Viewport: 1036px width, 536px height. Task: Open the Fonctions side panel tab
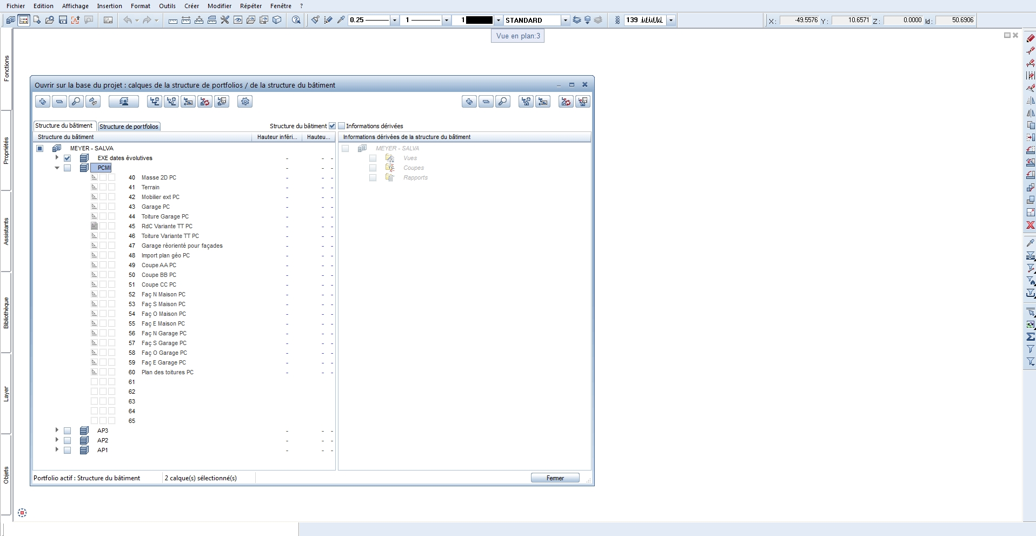click(6, 69)
